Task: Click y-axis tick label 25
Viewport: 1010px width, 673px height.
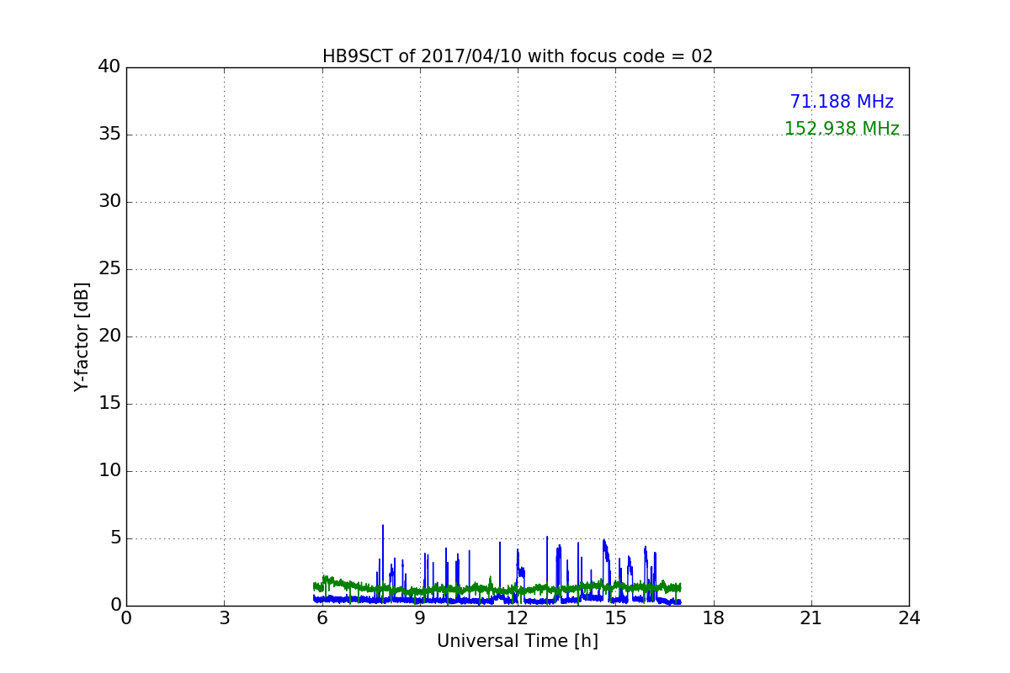Action: coord(109,268)
